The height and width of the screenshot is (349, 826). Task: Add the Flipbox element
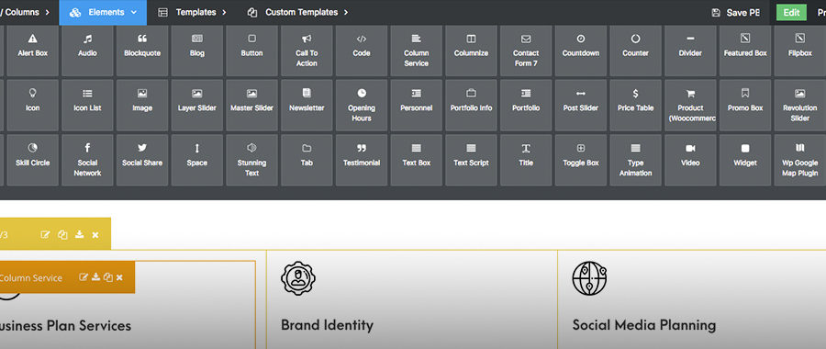click(799, 51)
